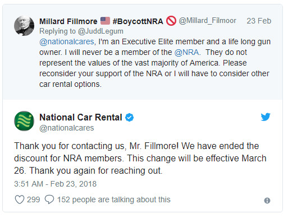
Task: Like the tweet with the heart icon
Action: pos(20,199)
